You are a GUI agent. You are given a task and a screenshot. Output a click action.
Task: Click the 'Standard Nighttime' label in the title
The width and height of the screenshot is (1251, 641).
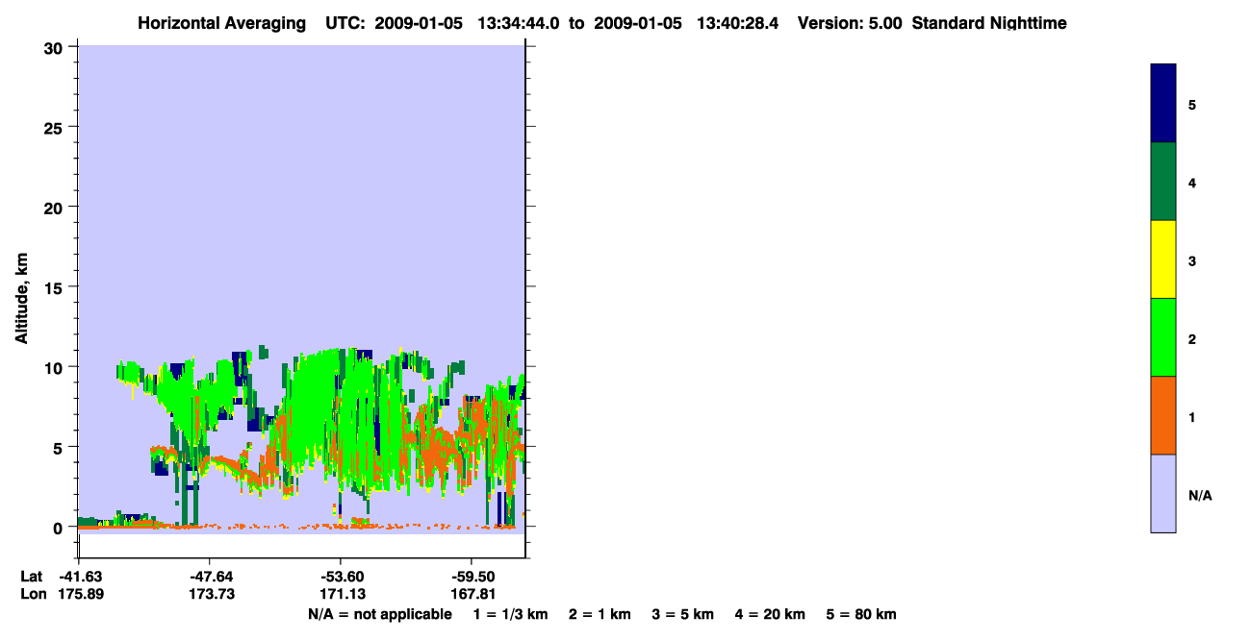click(989, 23)
